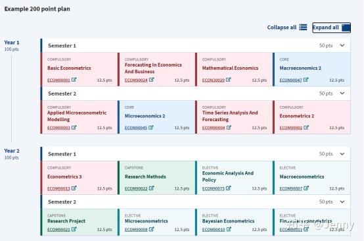Click the Expand all button
This screenshot has height=241, width=364.
pyautogui.click(x=332, y=28)
